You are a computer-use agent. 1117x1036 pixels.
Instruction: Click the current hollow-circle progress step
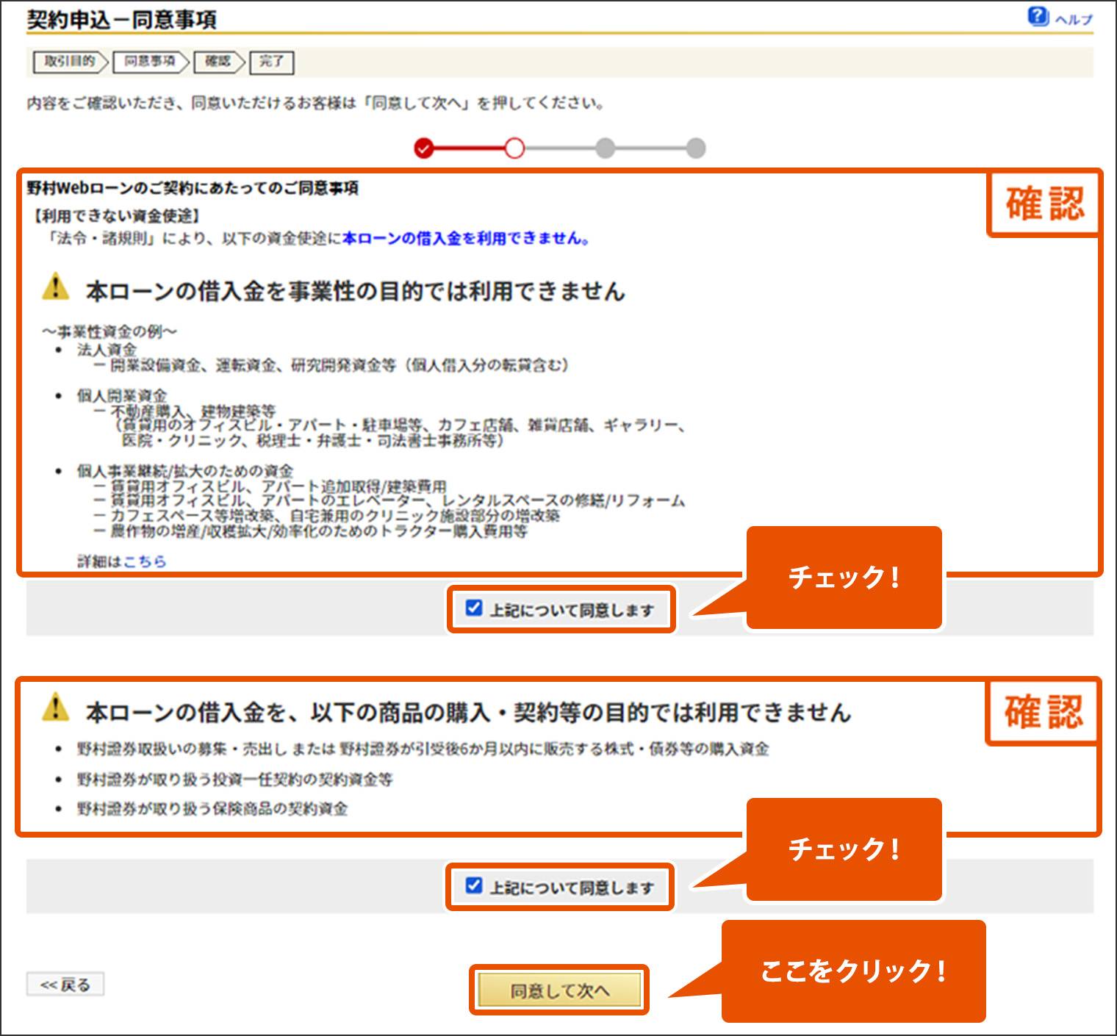514,148
